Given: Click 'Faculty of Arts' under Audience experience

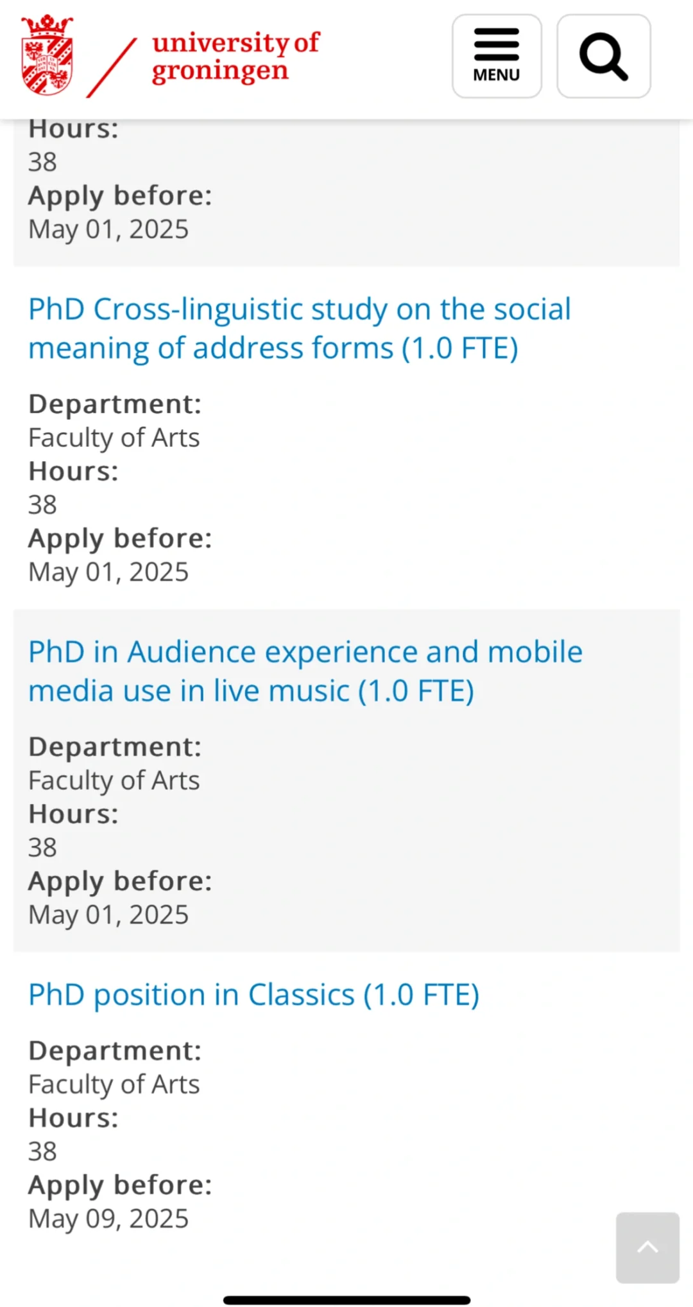Looking at the screenshot, I should [114, 780].
